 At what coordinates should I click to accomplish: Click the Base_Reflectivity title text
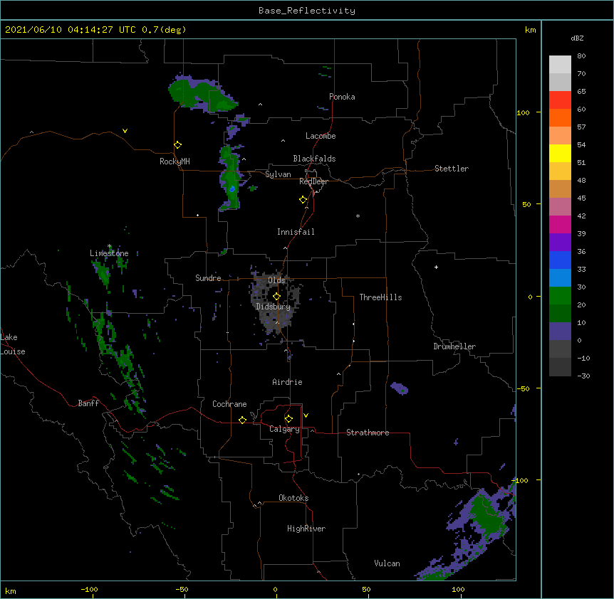pyautogui.click(x=307, y=11)
